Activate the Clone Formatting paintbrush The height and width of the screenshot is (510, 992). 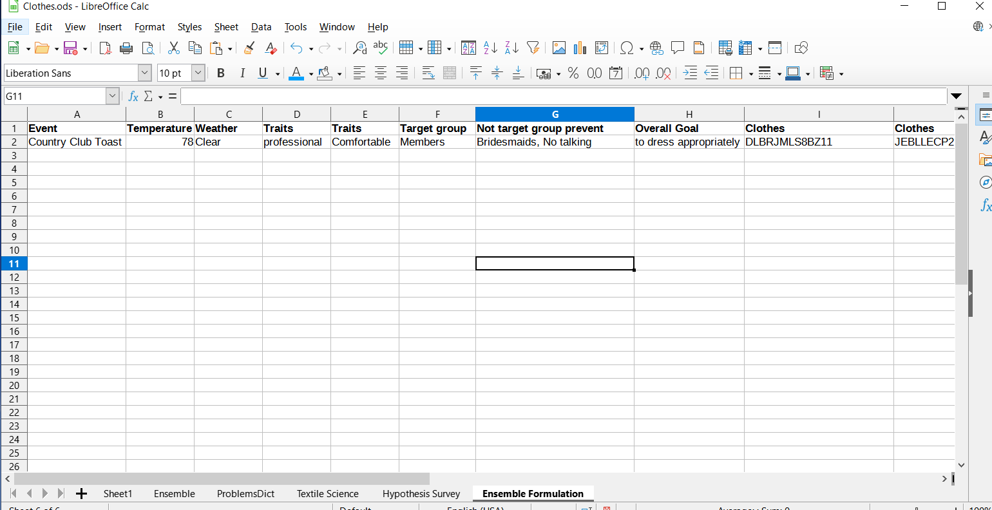tap(249, 48)
